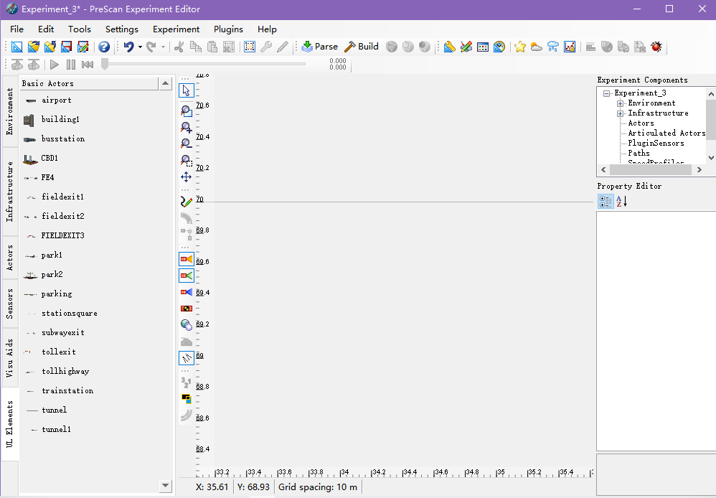Open the Edit menu

click(46, 29)
